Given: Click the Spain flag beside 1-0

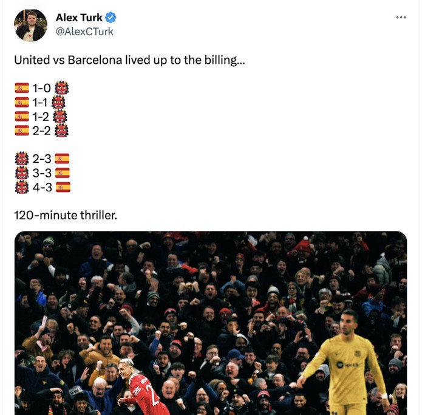Looking at the screenshot, I should pos(22,88).
